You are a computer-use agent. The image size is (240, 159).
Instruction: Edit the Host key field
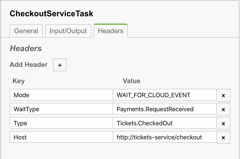[61, 137]
